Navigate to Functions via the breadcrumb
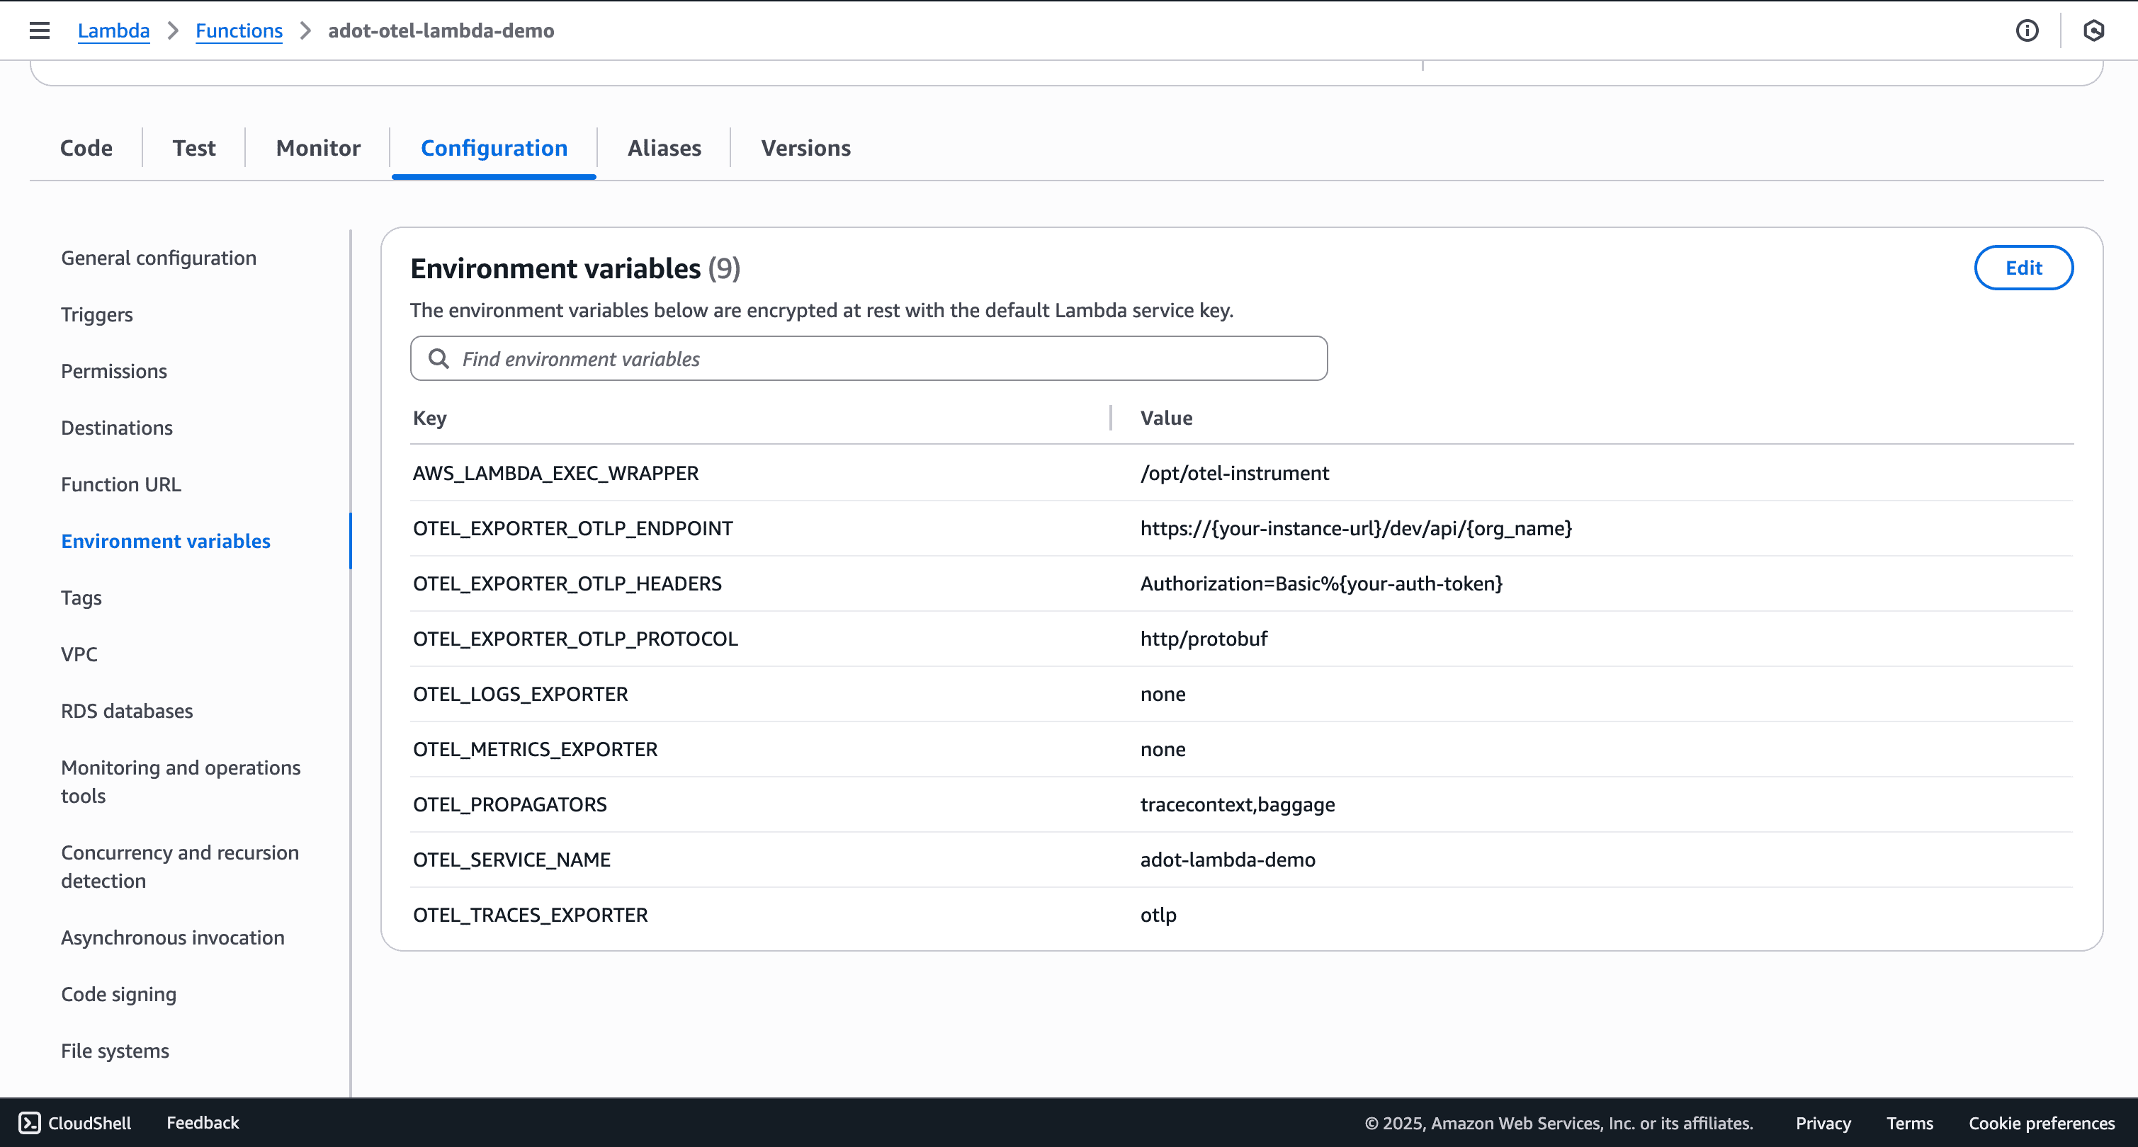 click(x=239, y=30)
